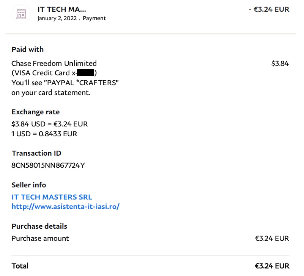304x276 pixels.
Task: Click the Transaction ID heading
Action: pos(36,153)
